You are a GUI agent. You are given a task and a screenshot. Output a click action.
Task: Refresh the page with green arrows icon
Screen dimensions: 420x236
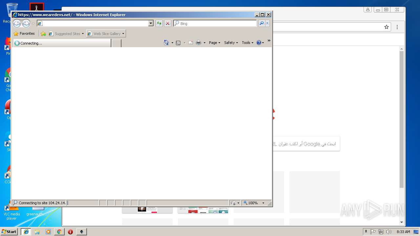pyautogui.click(x=159, y=23)
